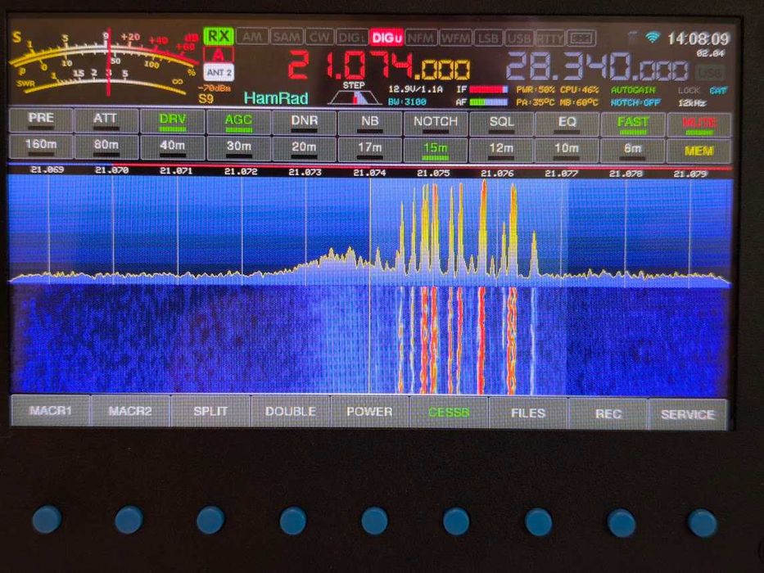
Task: Open the on-screen keyboard icon
Action: click(581, 38)
